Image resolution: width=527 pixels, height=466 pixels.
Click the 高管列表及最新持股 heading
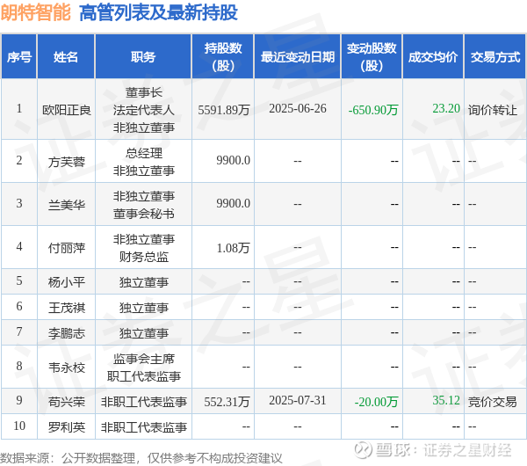click(x=159, y=13)
